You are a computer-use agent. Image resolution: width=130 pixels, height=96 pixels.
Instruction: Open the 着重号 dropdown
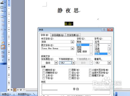pos(109,63)
